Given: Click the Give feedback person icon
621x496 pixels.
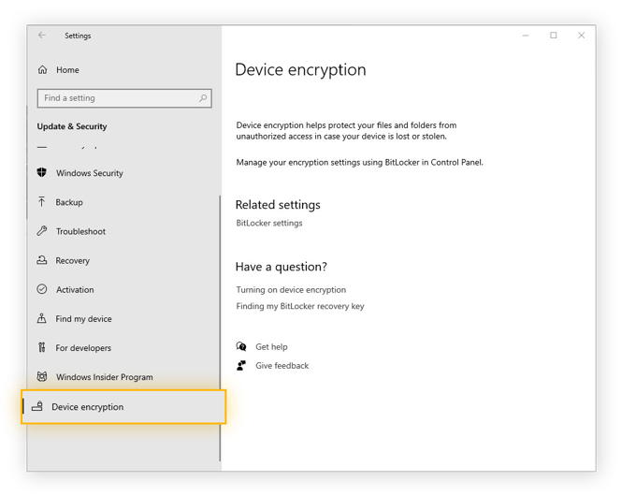Looking at the screenshot, I should click(x=241, y=365).
